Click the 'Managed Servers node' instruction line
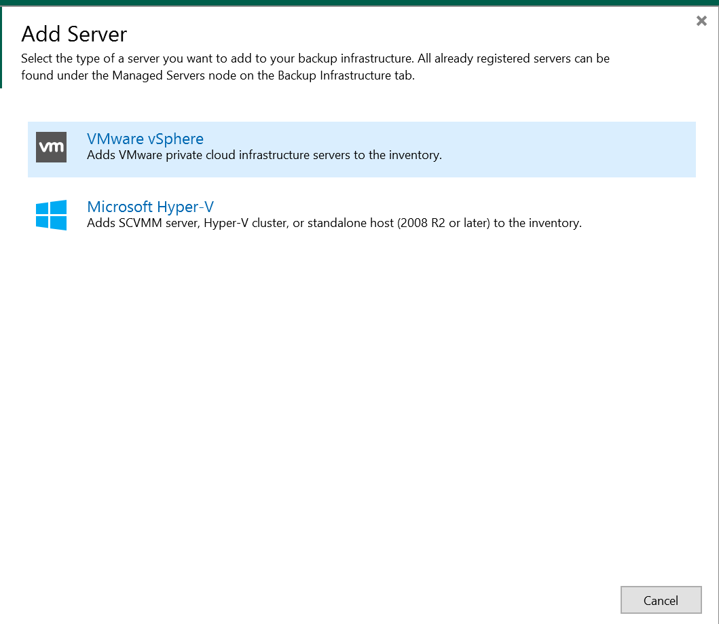 (217, 75)
